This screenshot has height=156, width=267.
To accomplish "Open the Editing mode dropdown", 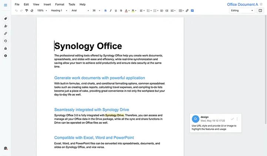I will (242, 11).
